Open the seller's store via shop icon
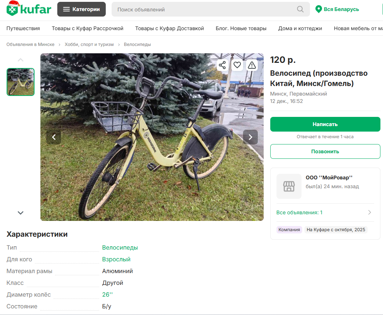Screen dimensions: 383x315 point(289,186)
